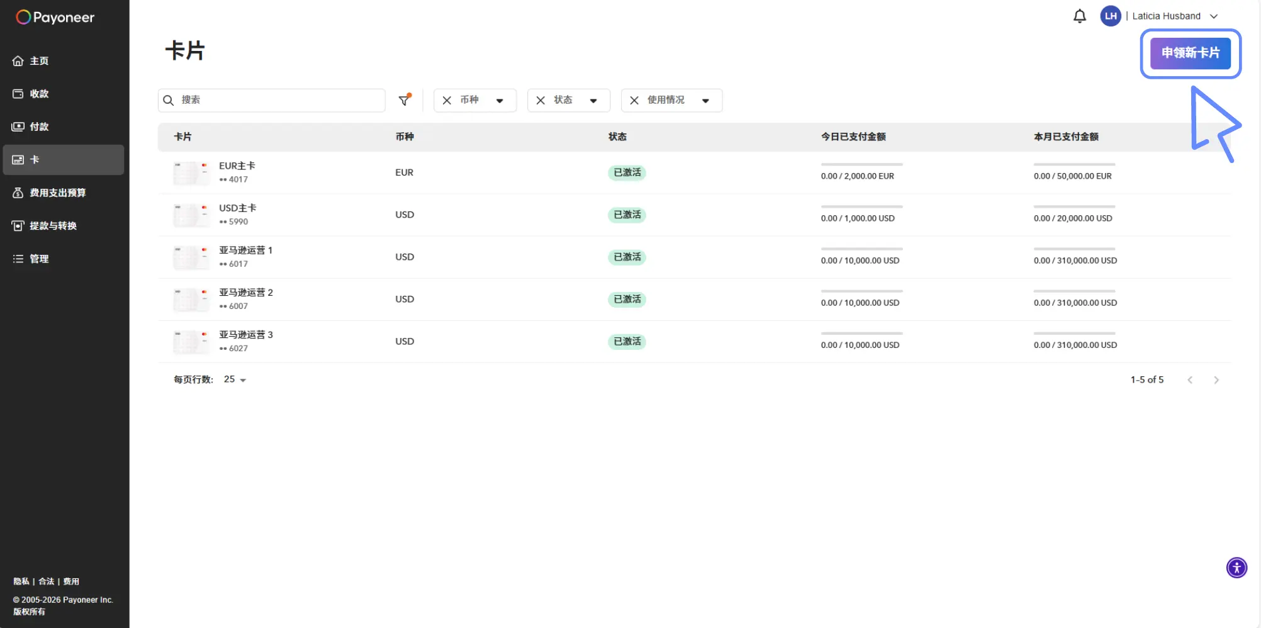This screenshot has height=628, width=1261.
Task: Click the 已激活 badge for 亚马逊运营 2
Action: coord(627,300)
